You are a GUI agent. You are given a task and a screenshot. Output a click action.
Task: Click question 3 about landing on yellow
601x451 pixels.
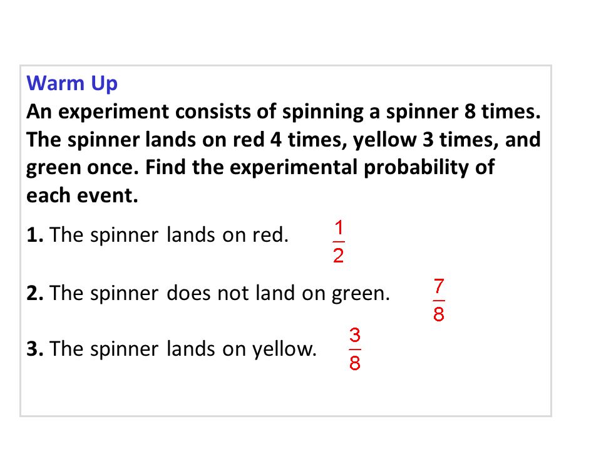pos(172,349)
